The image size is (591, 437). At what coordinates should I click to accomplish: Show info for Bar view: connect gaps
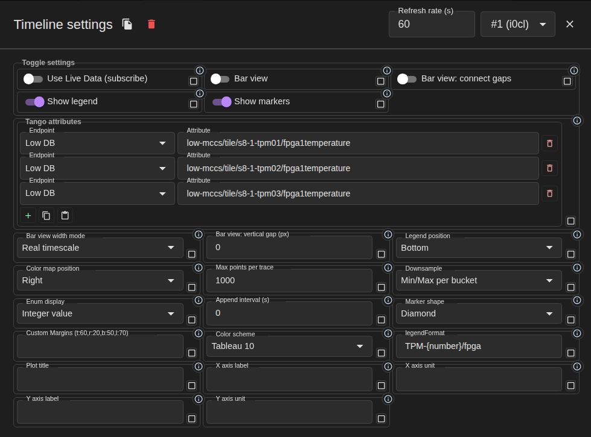point(573,71)
